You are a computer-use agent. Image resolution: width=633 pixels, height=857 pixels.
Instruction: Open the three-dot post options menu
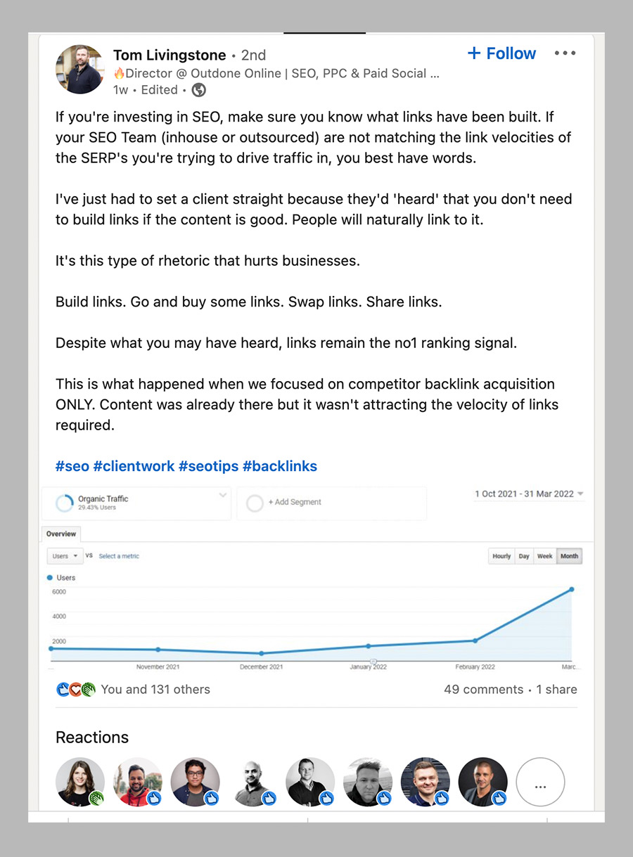point(565,54)
